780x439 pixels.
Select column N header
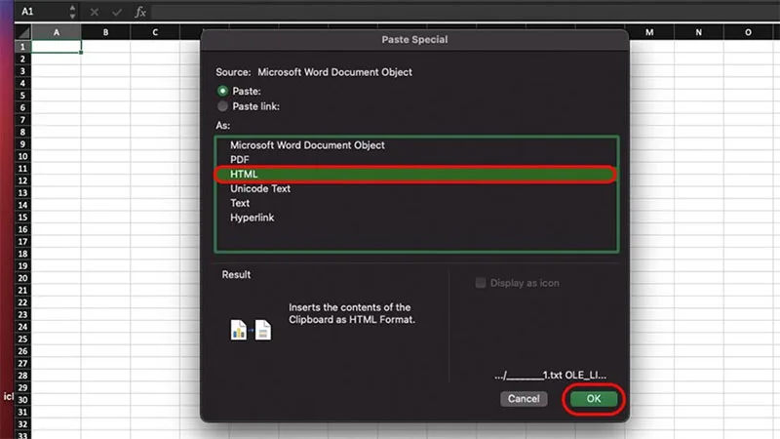pyautogui.click(x=698, y=32)
